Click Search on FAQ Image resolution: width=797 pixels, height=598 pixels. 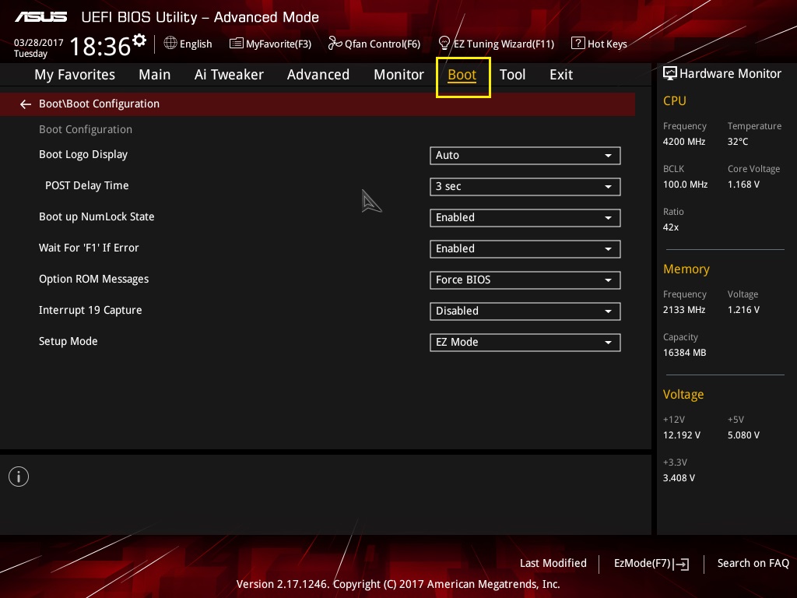pyautogui.click(x=753, y=563)
